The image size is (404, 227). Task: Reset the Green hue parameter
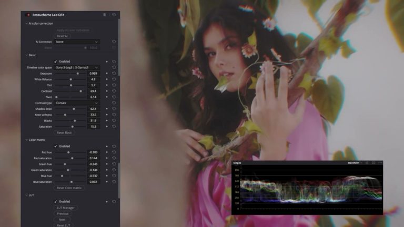pos(114,164)
